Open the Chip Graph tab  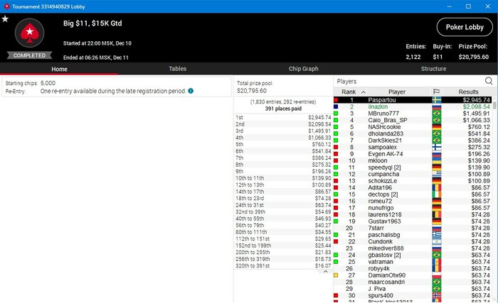pos(303,69)
